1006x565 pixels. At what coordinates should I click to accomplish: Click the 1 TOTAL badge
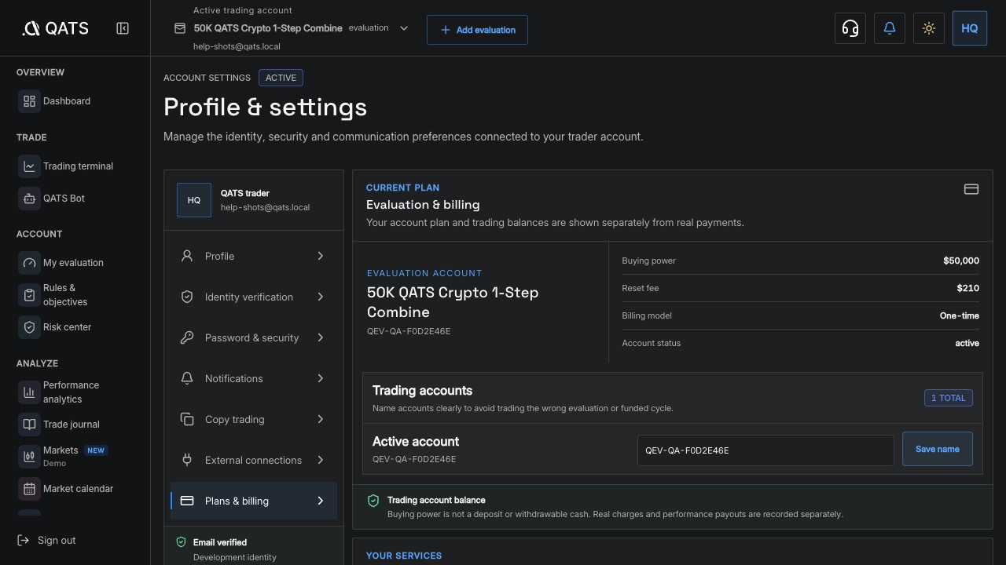[949, 398]
